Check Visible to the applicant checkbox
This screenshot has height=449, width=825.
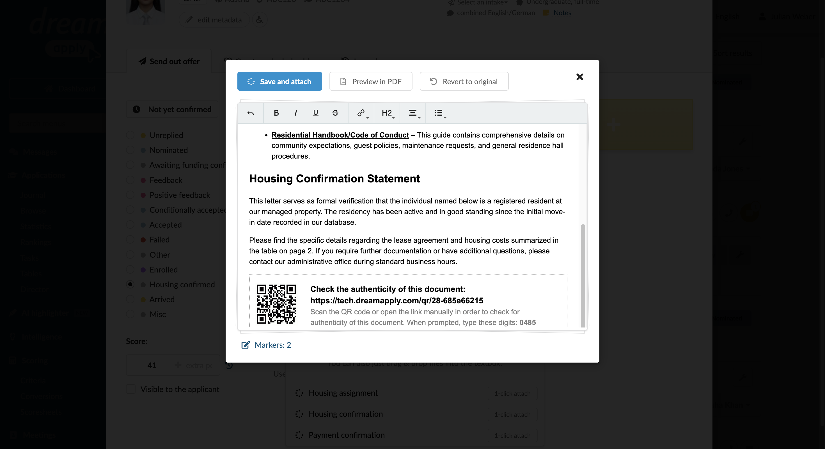(x=131, y=389)
